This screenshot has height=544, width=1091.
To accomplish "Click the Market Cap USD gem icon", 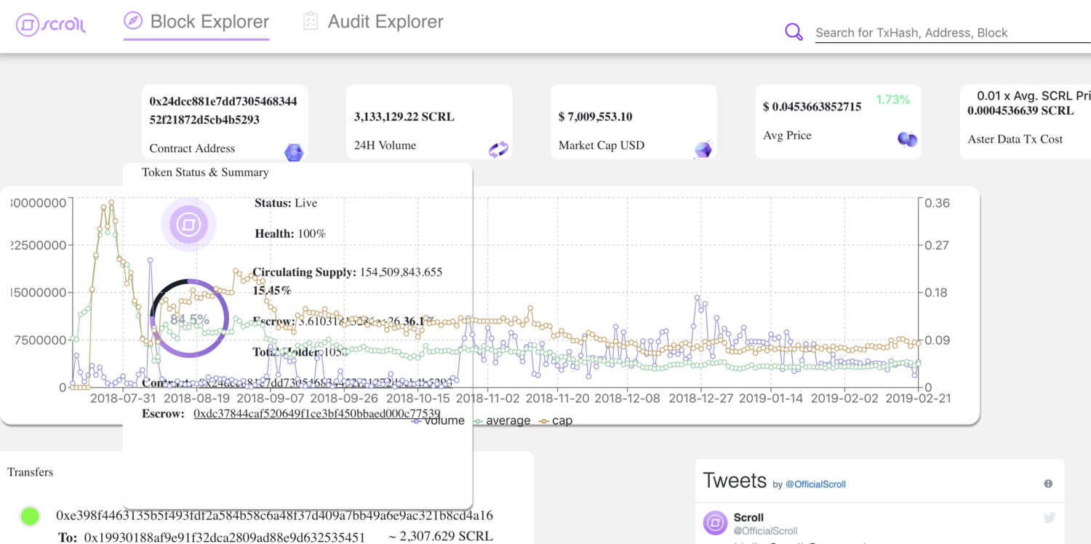I will tap(703, 150).
